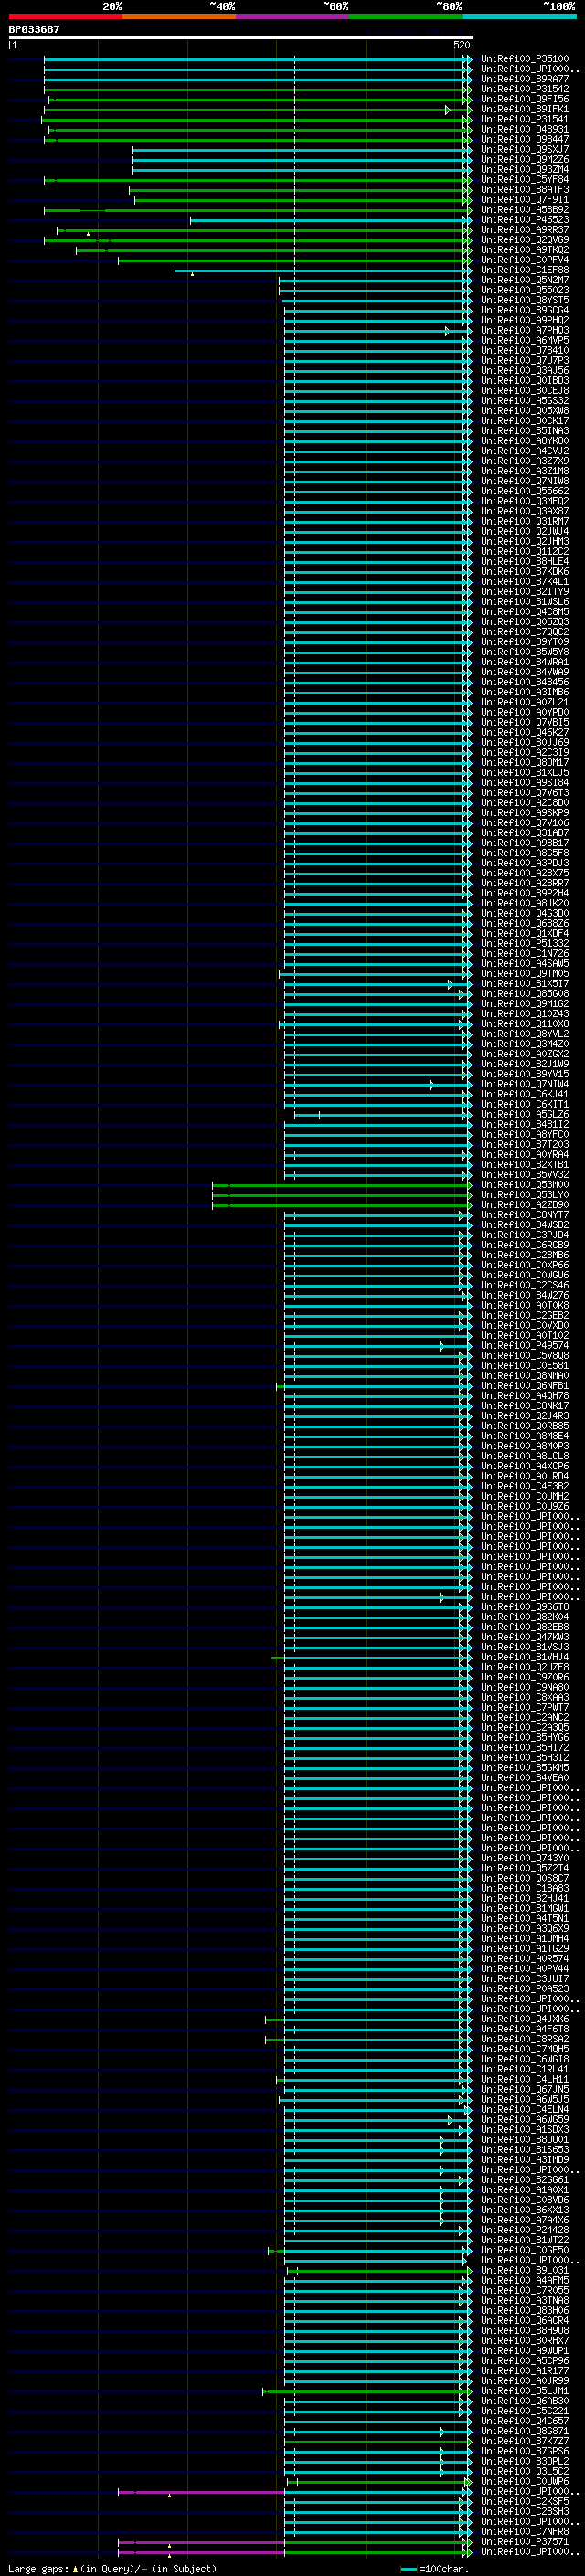The width and height of the screenshot is (585, 2576).
Task: Select hit label UniRef100_B8ATF3
Action: (x=525, y=189)
